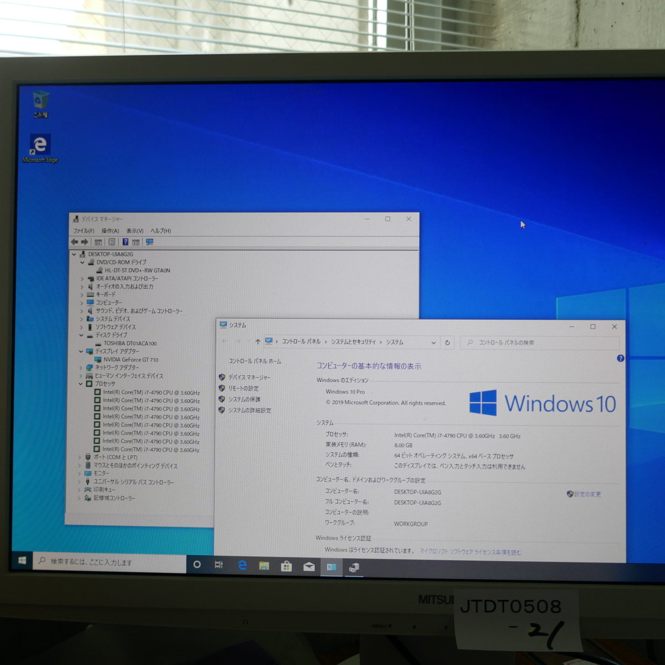This screenshot has height=665, width=665.
Task: Open the ヘルプ(H) menu
Action: click(161, 231)
